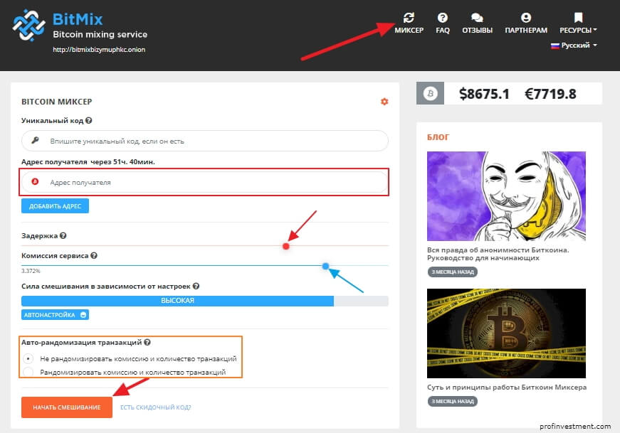Click the FAQ question mark icon

click(443, 18)
